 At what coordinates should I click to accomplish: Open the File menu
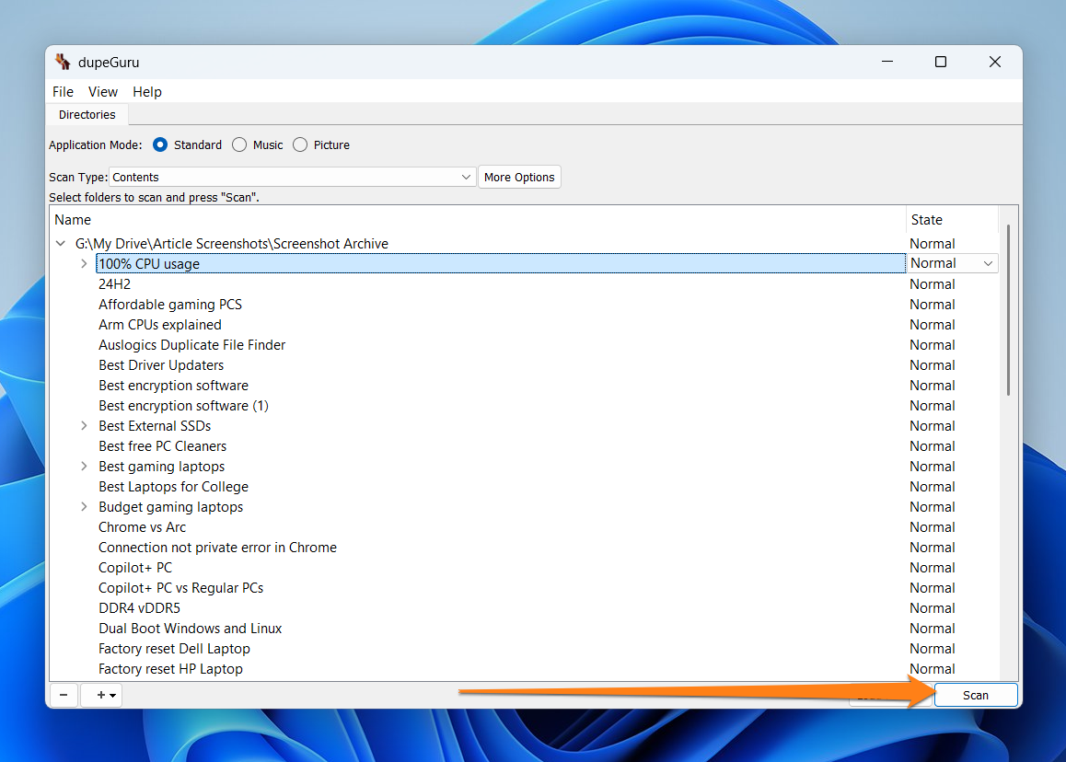[63, 92]
